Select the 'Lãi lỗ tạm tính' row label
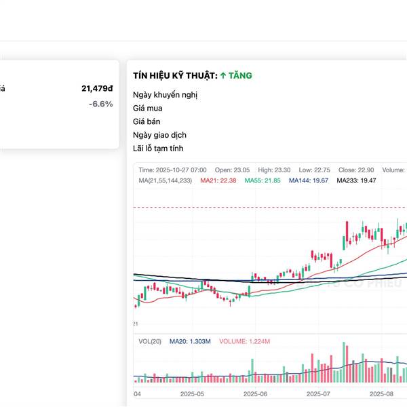Viewport: 407px width, 407px height. click(159, 149)
